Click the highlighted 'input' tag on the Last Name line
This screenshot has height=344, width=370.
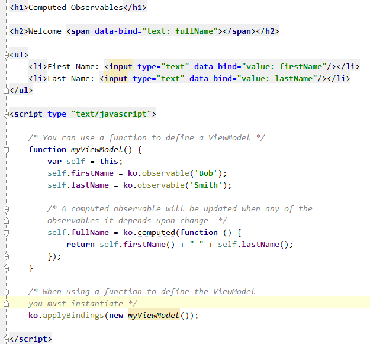point(116,79)
